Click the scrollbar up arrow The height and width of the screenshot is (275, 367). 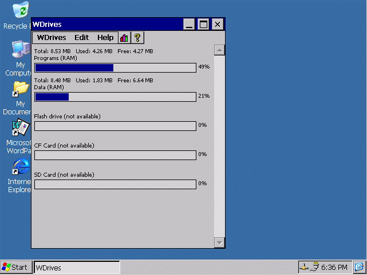(x=219, y=50)
